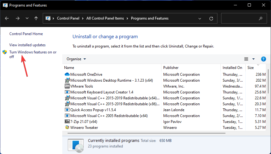Select Visual C++ 2015-2019 (x64) icon
271x154 pixels.
[67, 98]
